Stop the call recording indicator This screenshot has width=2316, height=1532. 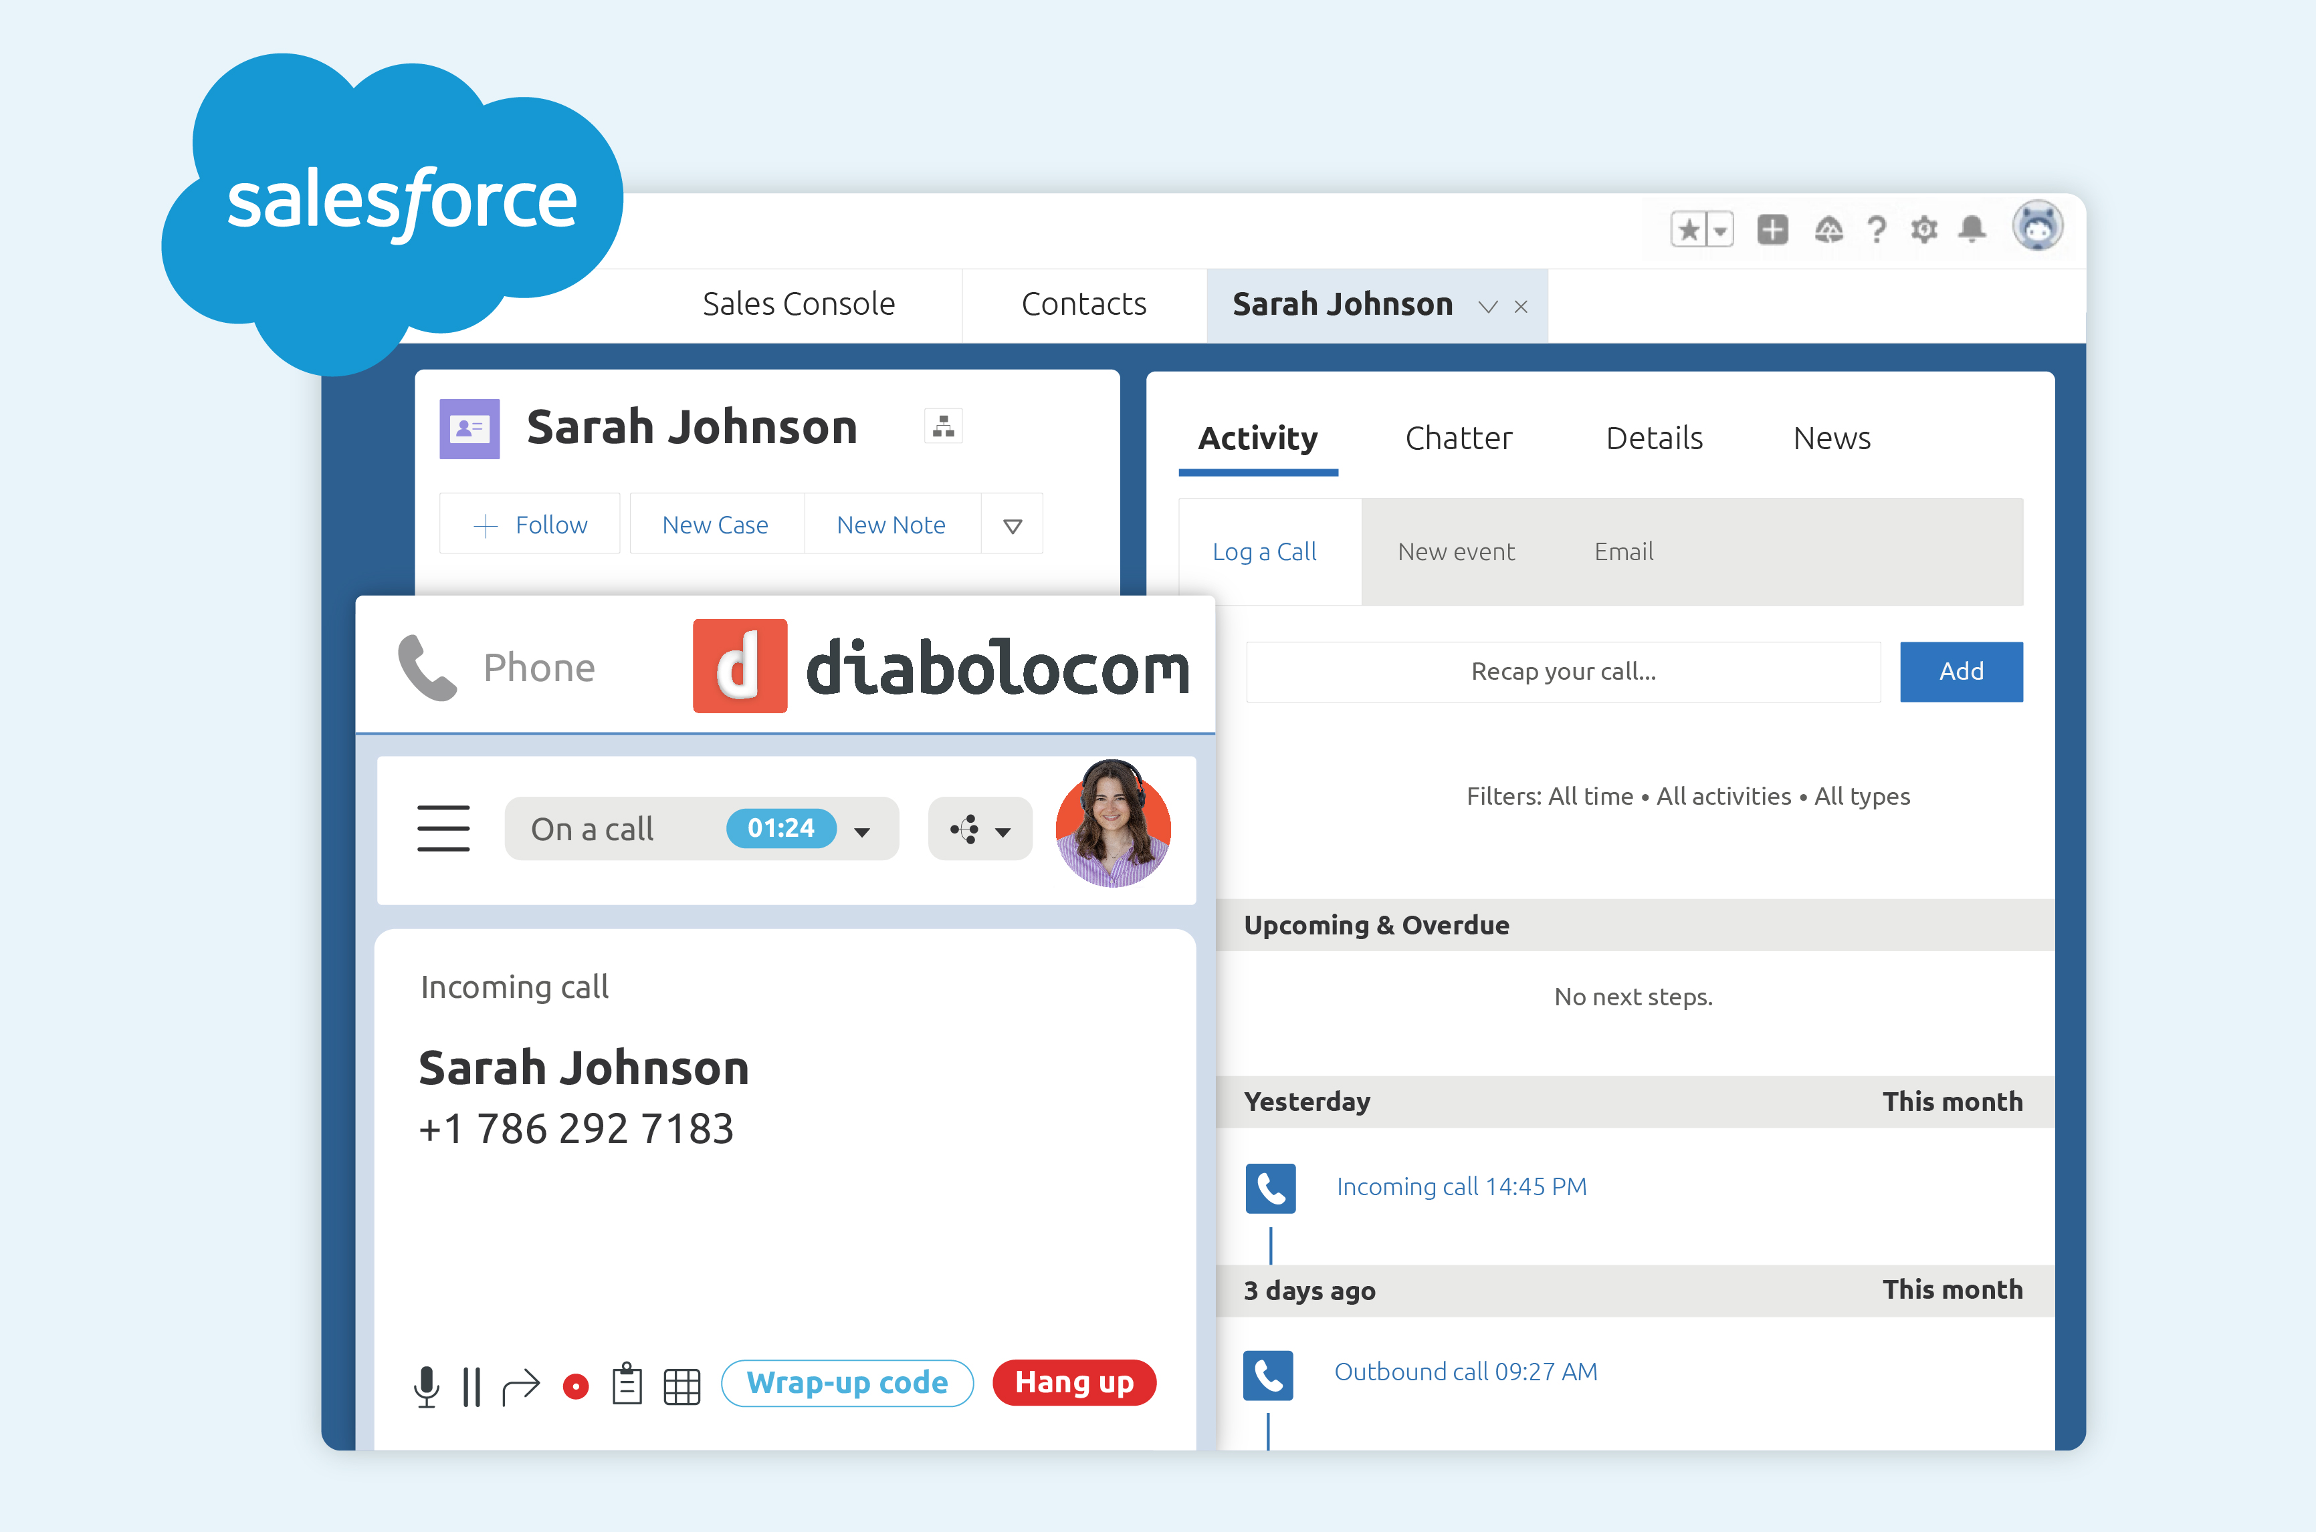pyautogui.click(x=576, y=1384)
